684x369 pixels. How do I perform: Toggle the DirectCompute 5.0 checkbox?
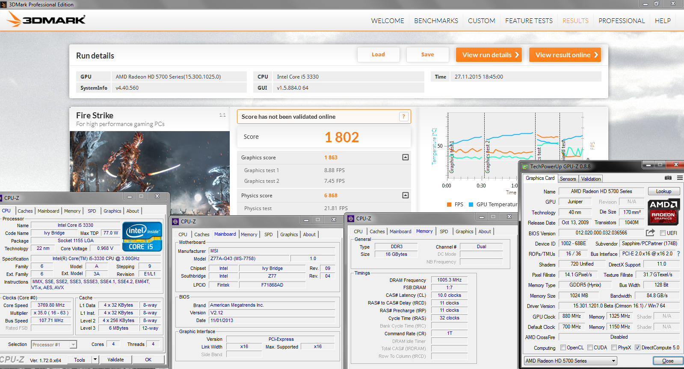click(x=637, y=348)
